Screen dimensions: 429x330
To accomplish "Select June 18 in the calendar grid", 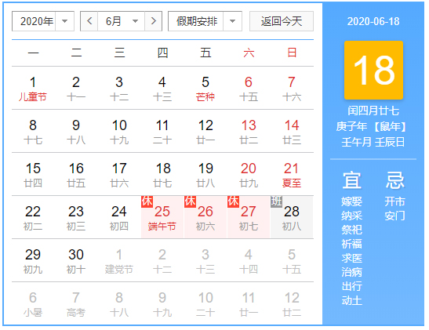I will pyautogui.click(x=162, y=174).
